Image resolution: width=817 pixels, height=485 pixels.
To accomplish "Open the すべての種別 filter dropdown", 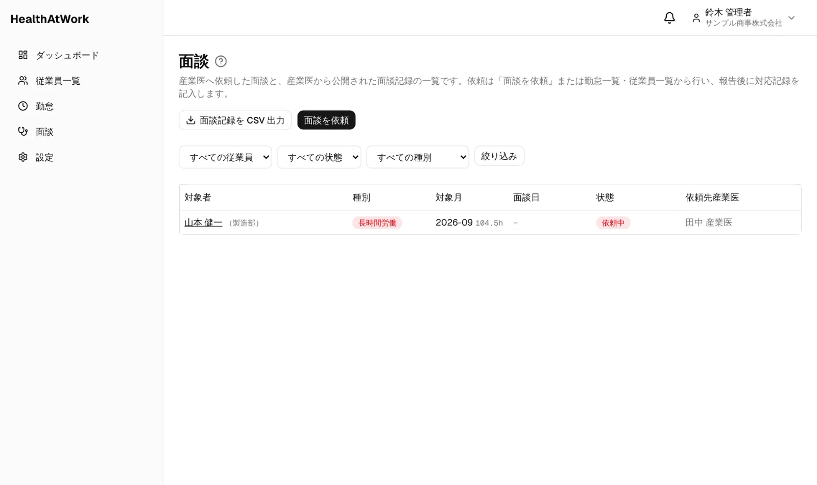I will [418, 157].
